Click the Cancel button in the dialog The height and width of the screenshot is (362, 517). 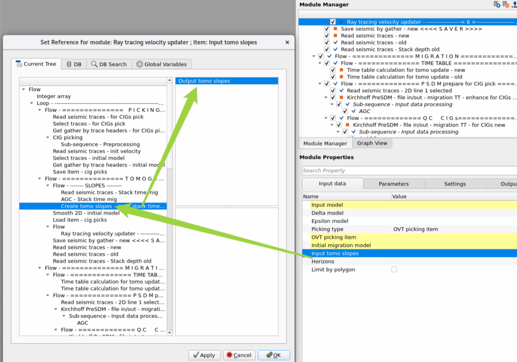pos(239,355)
